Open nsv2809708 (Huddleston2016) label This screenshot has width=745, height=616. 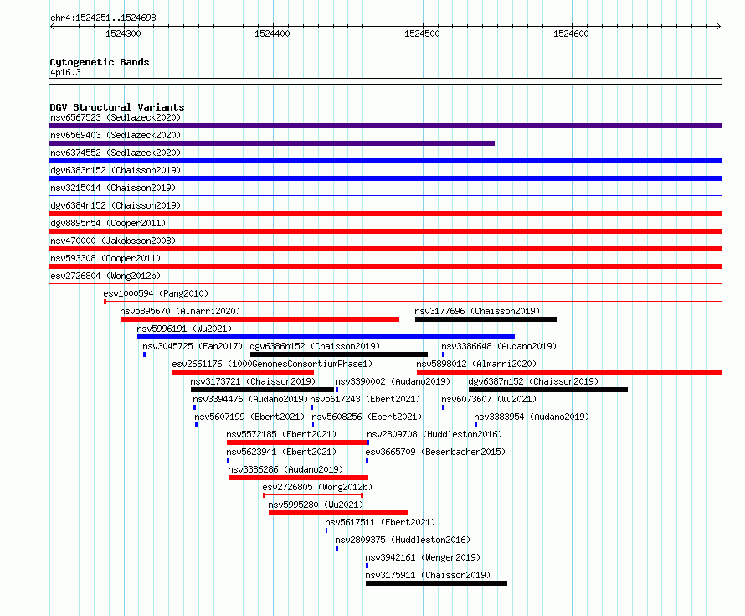[434, 434]
